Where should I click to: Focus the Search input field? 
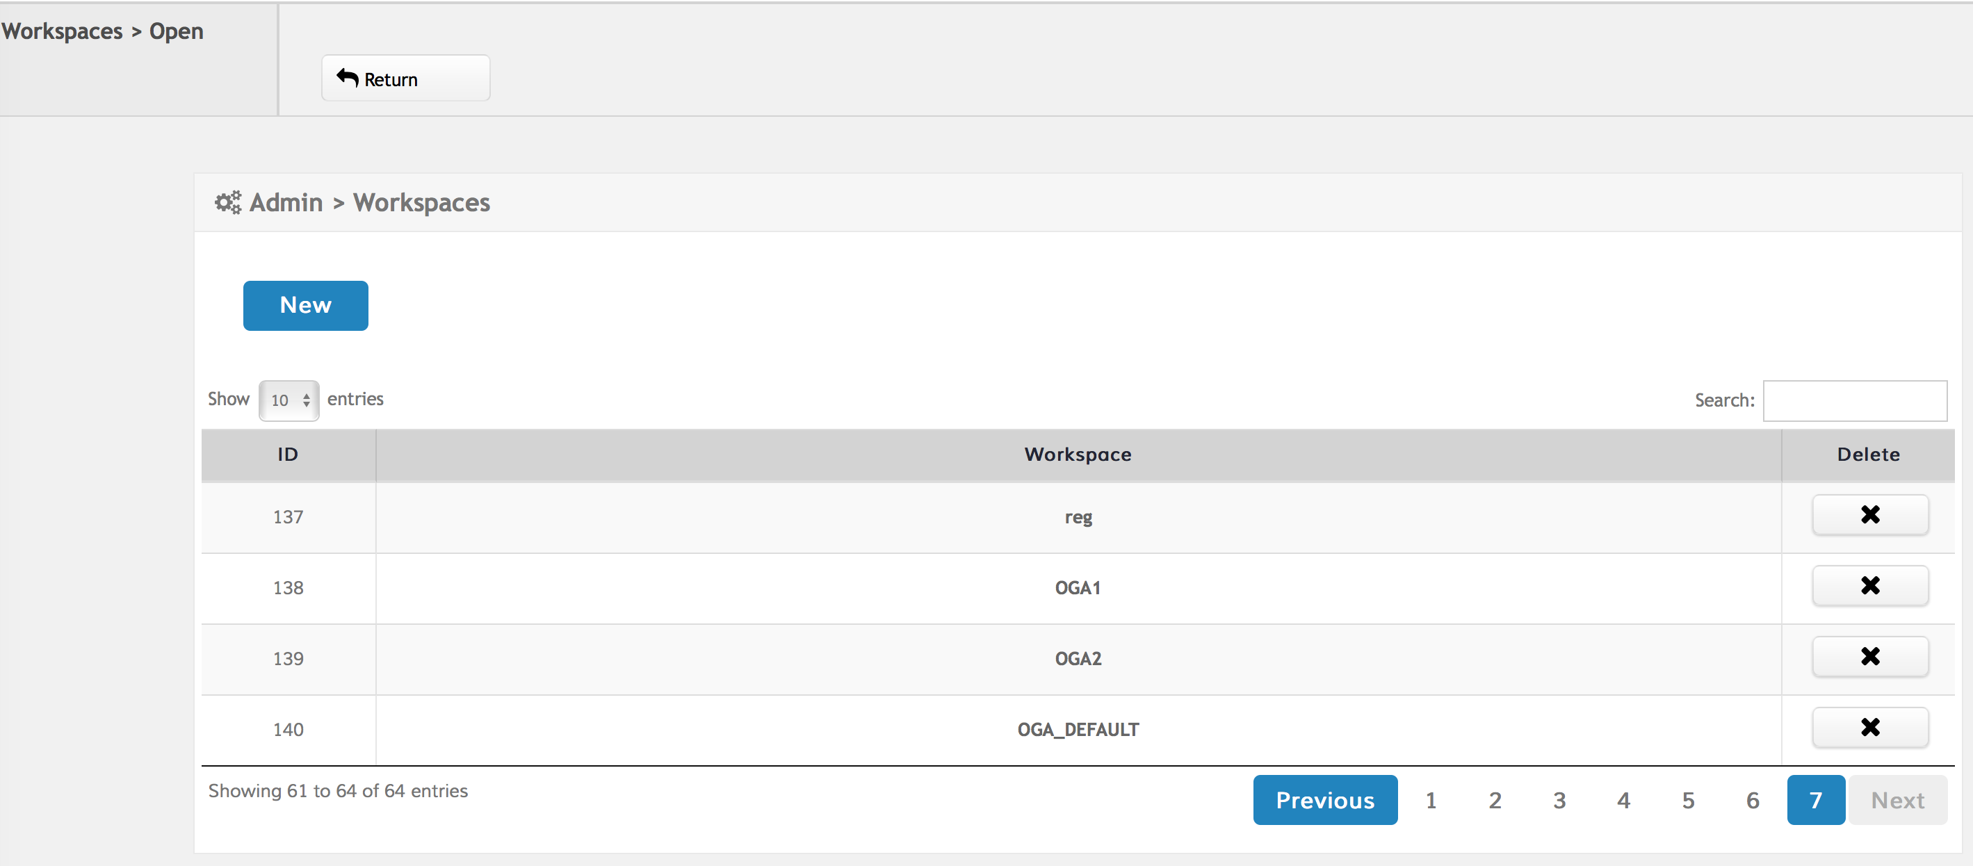point(1854,400)
